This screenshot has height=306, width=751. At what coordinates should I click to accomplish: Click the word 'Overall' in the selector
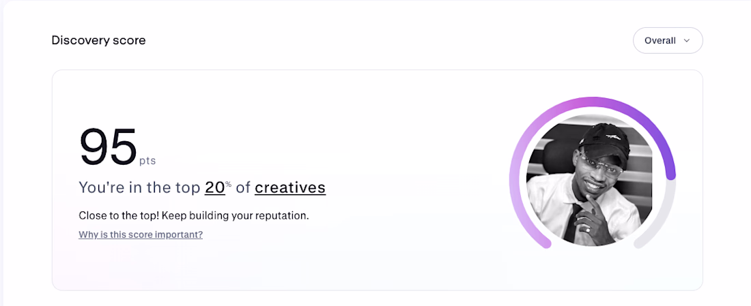(x=660, y=41)
